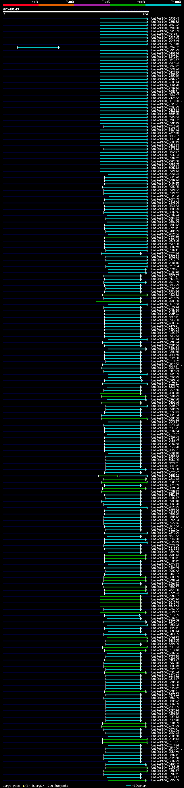Click hit label UniRef100_C2HSL8
The width and height of the screenshot is (184, 788).
pos(165,682)
